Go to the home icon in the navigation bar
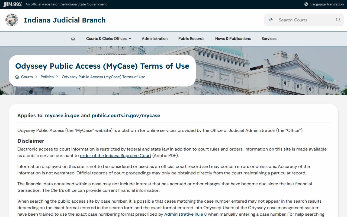347x217 pixels. point(73,39)
